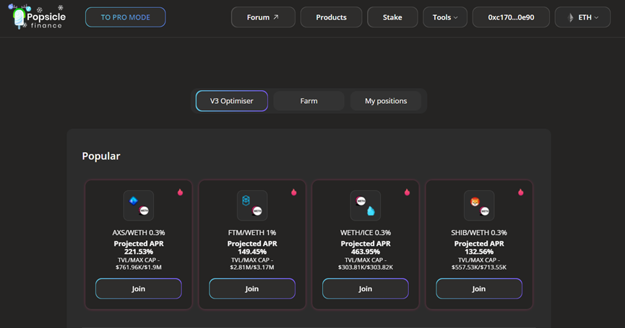The height and width of the screenshot is (328, 625).
Task: Open the Products menu
Action: [331, 17]
